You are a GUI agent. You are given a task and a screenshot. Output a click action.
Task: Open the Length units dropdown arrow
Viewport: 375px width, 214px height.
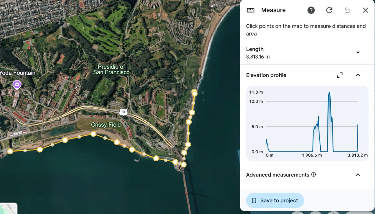[x=358, y=52]
